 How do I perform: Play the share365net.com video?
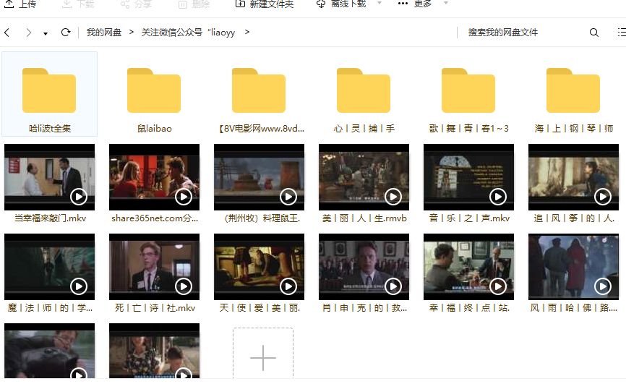[x=184, y=197]
